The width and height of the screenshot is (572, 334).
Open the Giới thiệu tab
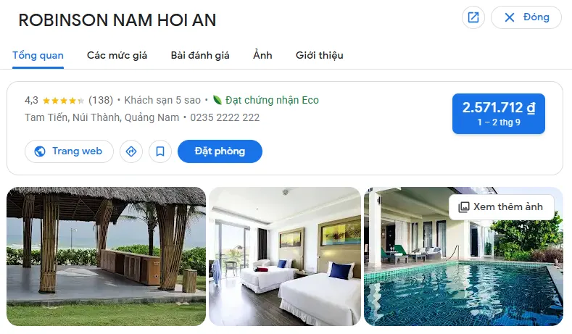319,55
